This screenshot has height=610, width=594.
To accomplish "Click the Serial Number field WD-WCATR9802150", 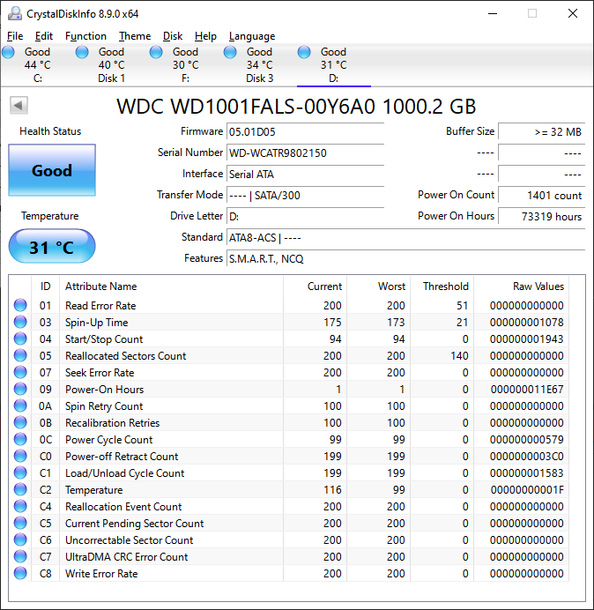I will (305, 152).
